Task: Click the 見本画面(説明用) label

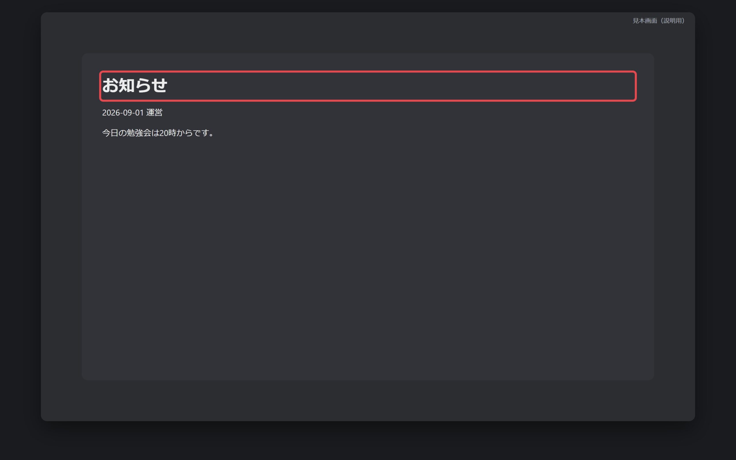Action: 659,21
